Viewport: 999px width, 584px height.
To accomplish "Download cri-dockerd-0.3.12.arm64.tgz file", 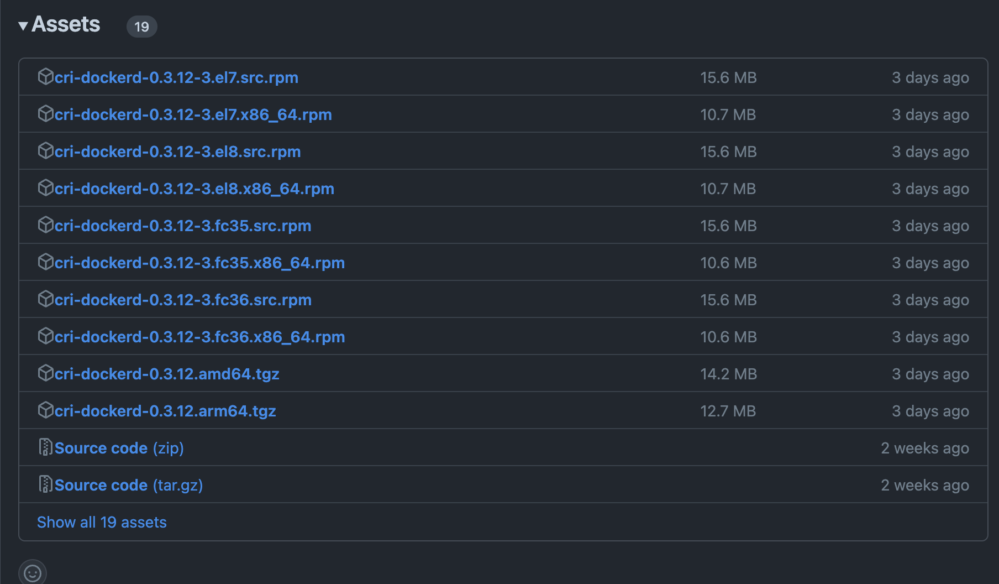I will [165, 411].
